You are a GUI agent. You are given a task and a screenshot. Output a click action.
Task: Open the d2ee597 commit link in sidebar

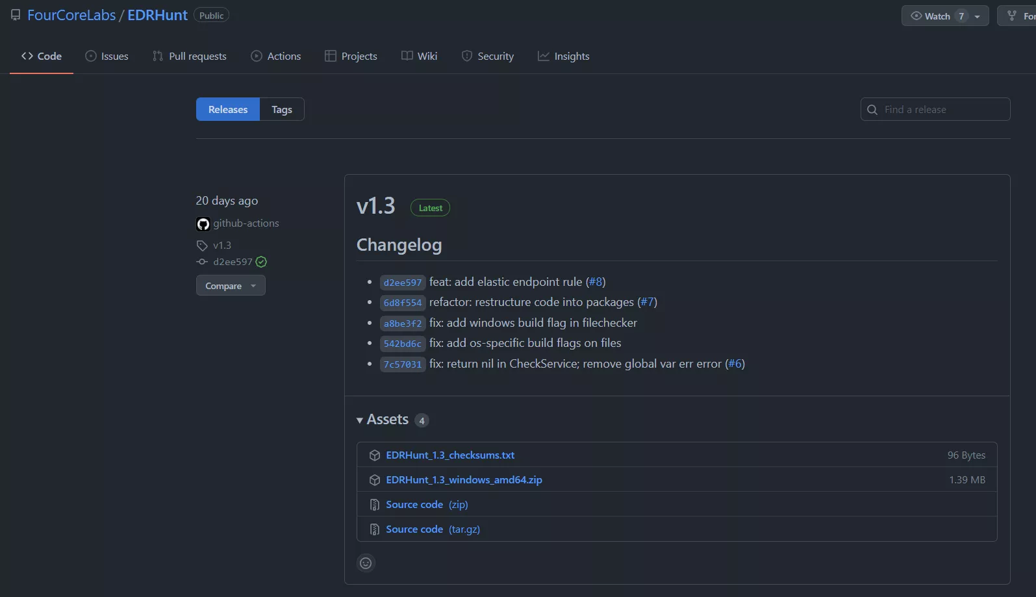pos(233,262)
